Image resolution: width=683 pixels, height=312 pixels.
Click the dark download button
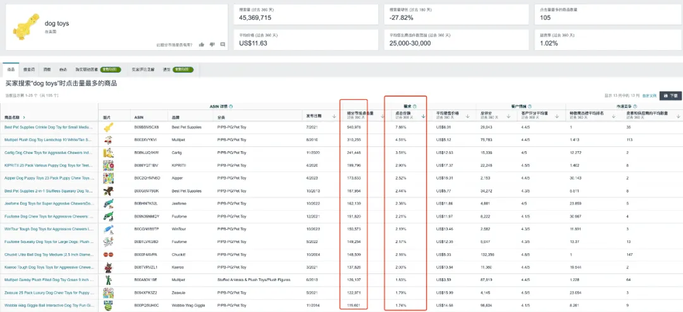[x=670, y=96]
